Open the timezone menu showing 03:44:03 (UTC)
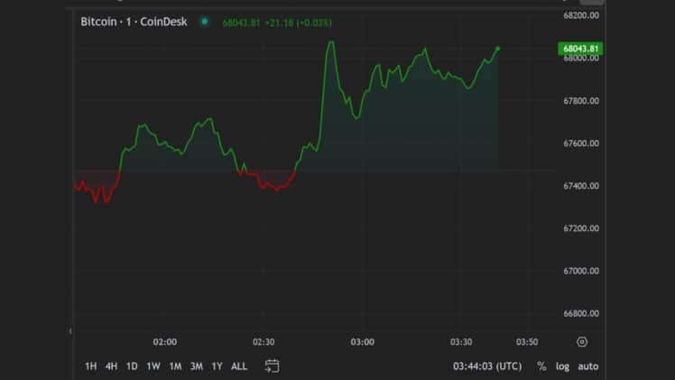Viewport: 675px width, 380px height. click(x=487, y=366)
